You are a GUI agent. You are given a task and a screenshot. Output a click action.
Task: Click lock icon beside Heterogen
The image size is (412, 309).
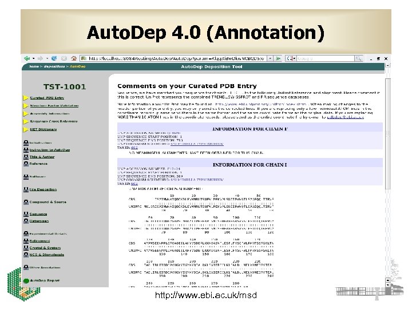[x=26, y=221]
